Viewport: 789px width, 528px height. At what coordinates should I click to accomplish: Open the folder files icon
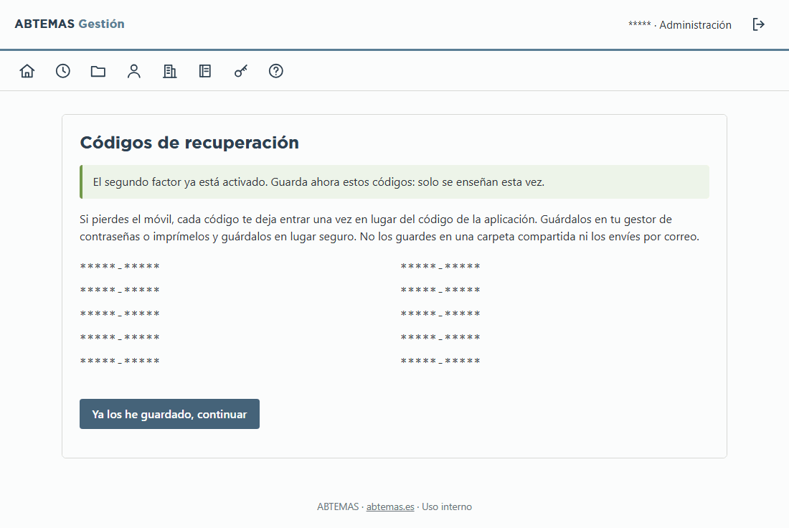(98, 71)
